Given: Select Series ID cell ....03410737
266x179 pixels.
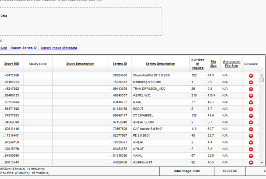Looking at the screenshot, I should tap(118, 102).
